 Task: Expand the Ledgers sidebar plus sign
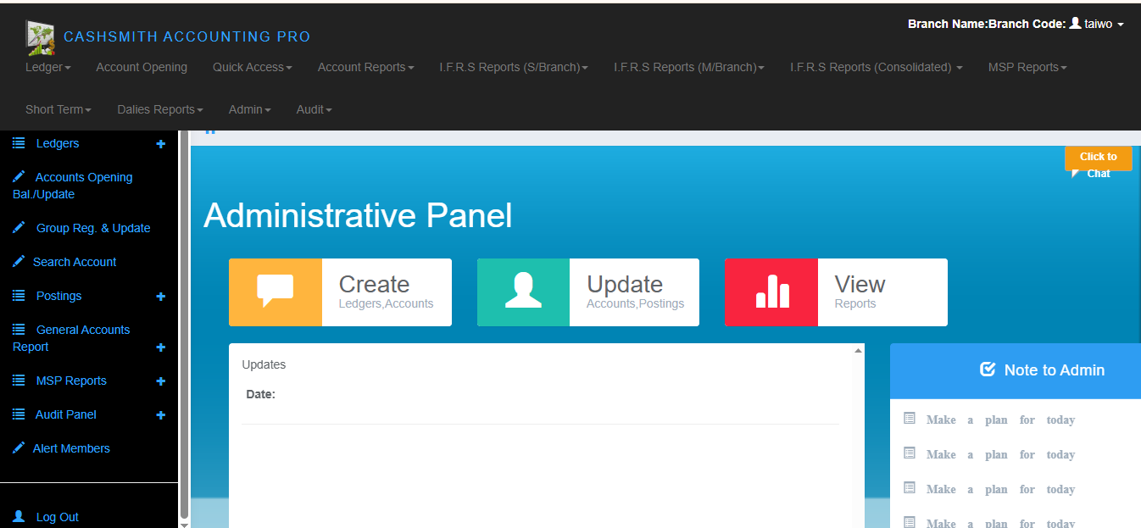(160, 144)
